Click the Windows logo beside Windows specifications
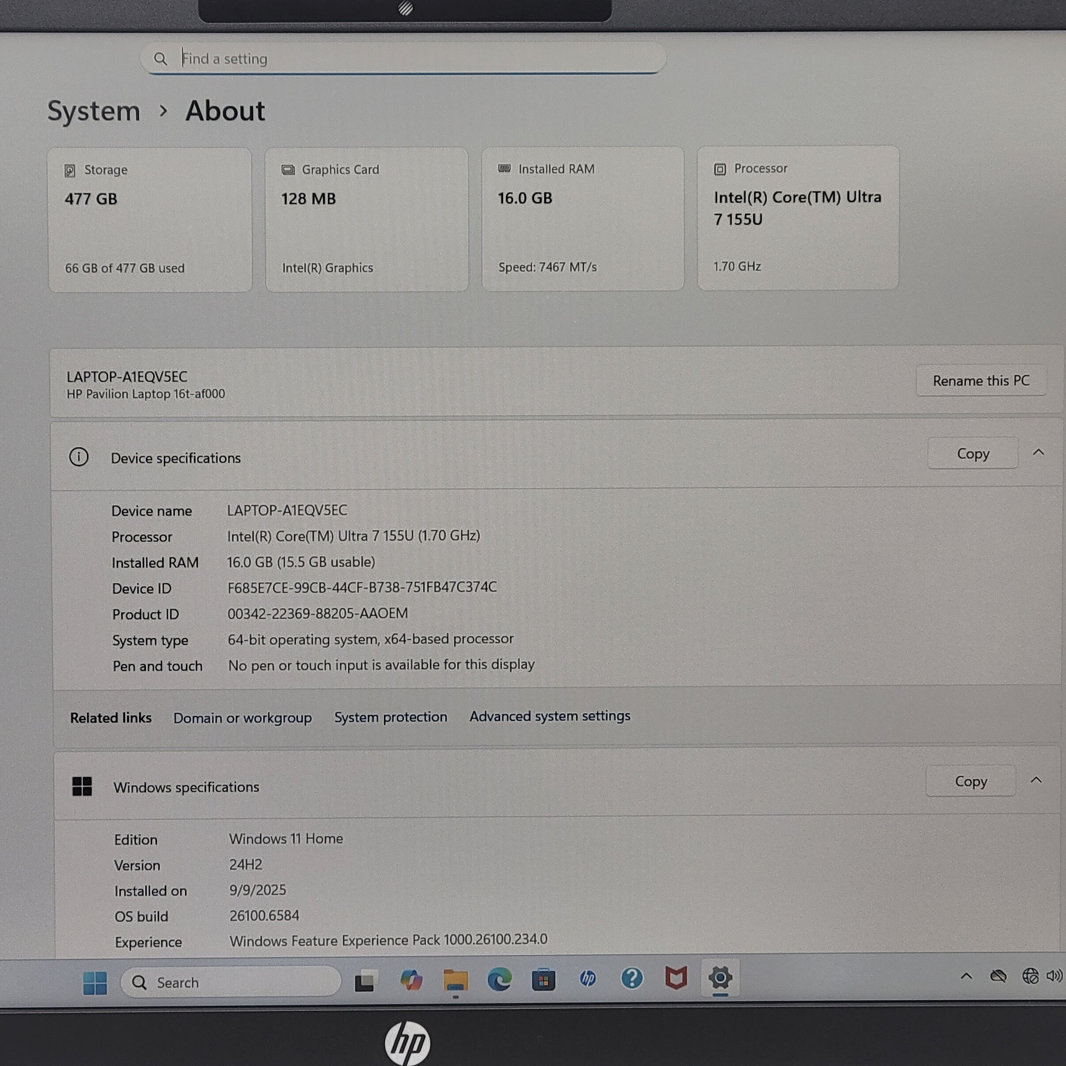The width and height of the screenshot is (1066, 1066). 82,786
